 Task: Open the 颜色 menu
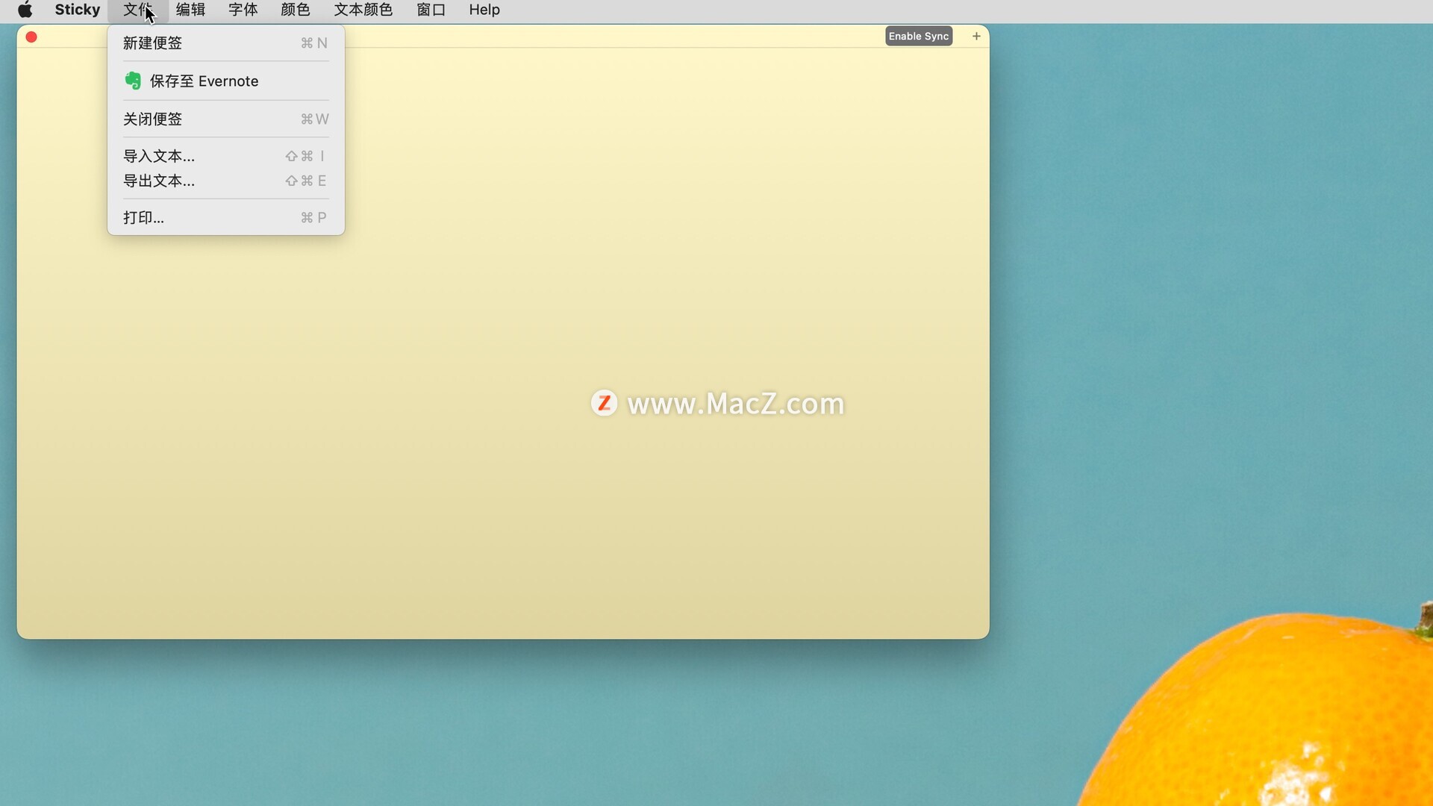pos(296,10)
